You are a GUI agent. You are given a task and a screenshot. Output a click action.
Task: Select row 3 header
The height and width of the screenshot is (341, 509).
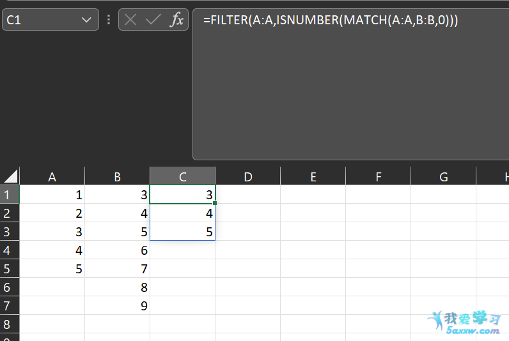pos(10,231)
